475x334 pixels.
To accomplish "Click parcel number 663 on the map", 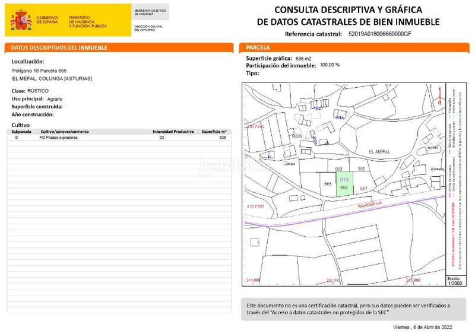I will point(338,168).
